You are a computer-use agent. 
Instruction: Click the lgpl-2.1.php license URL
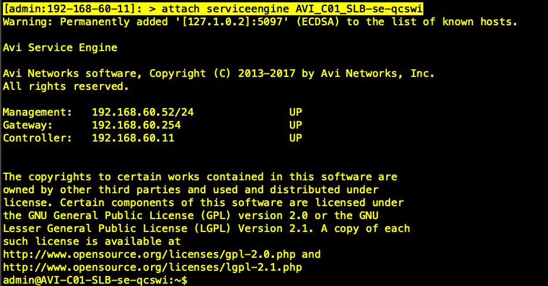click(152, 267)
